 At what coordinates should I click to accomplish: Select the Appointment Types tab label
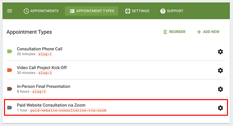pyautogui.click(x=95, y=11)
